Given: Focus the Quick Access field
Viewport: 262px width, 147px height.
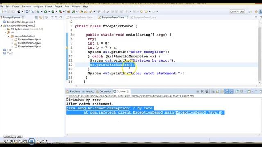Looking at the screenshot, I should 237,11.
